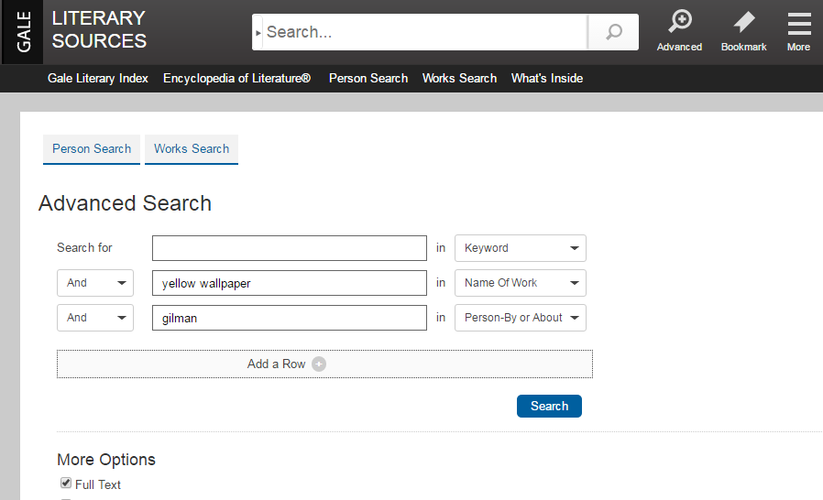
Task: Click the empty Search for text field
Action: (290, 248)
